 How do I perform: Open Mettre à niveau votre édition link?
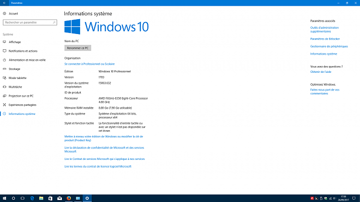coord(104,138)
